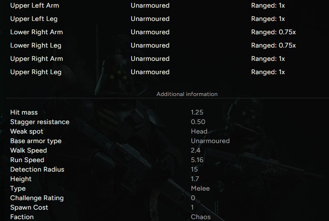Click the Upper Right Arm label
Viewport: 329px width, 221px height.
click(x=37, y=59)
